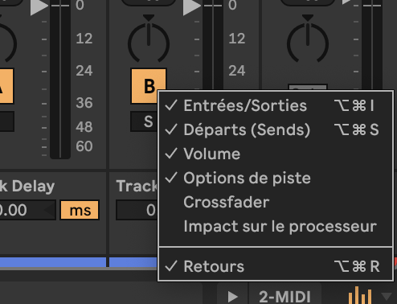Click the leftmost fader's triangle handle
This screenshot has height=304, width=397.
[x=39, y=6]
